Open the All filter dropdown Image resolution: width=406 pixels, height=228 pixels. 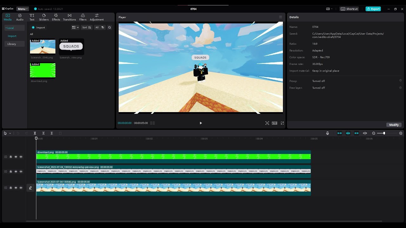tap(100, 28)
